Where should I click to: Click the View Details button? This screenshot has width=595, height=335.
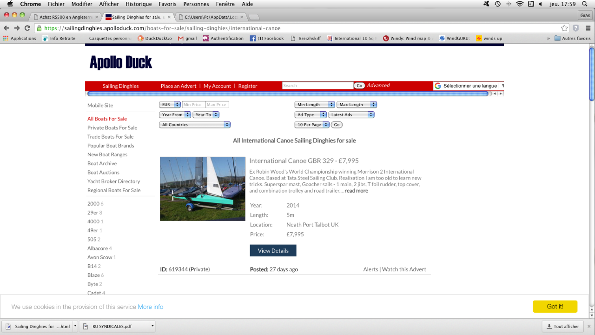point(273,250)
